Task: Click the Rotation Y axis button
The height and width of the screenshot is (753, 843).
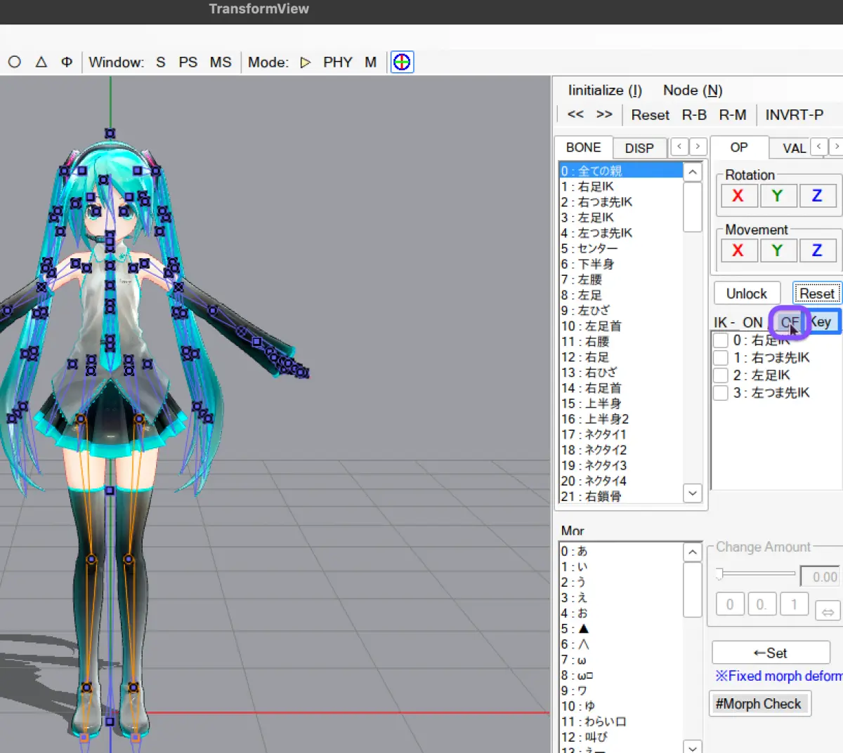Action: 777,196
